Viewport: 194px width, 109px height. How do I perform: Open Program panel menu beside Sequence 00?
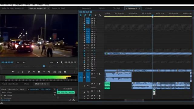click(48, 8)
